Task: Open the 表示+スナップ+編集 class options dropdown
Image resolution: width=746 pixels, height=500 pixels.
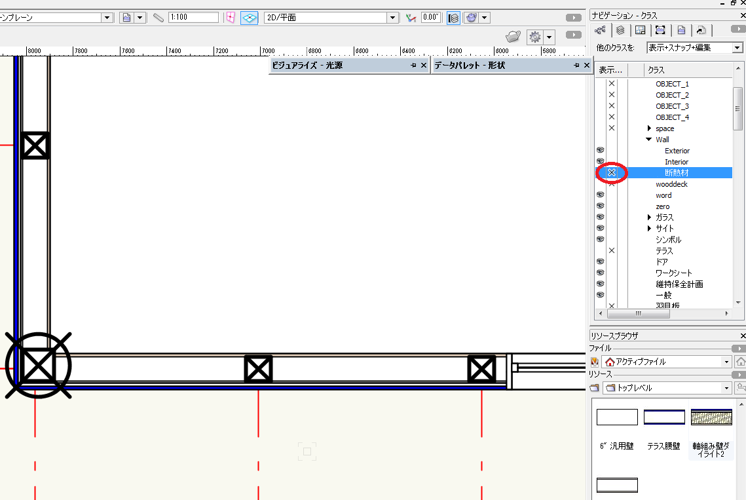Action: pyautogui.click(x=737, y=48)
